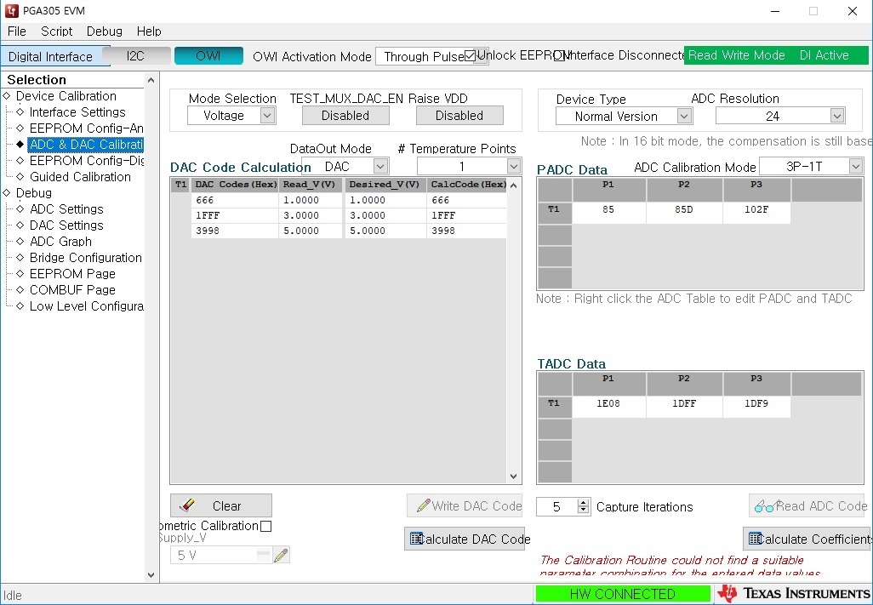Open Low Level Configuration in the tree
This screenshot has height=605, width=873.
pos(86,305)
